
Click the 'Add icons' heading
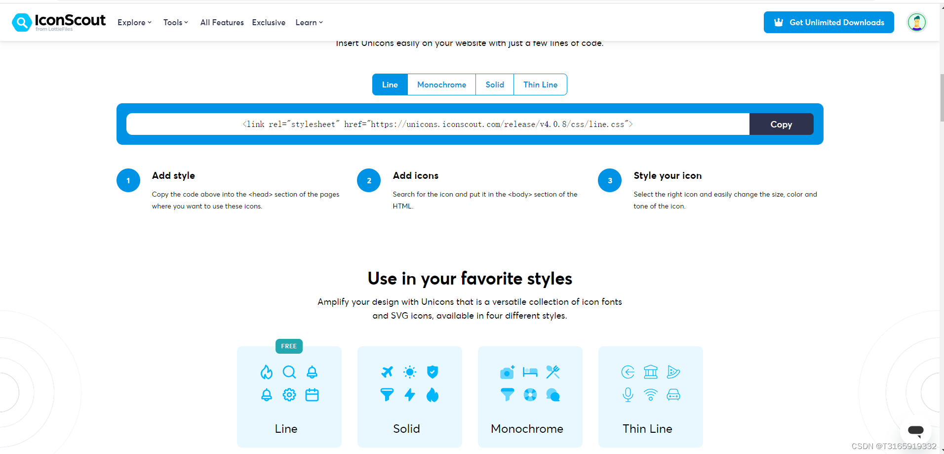(416, 176)
